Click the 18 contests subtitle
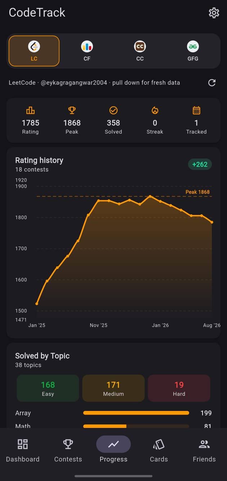Screen dimensions: 227x481 click(32, 169)
